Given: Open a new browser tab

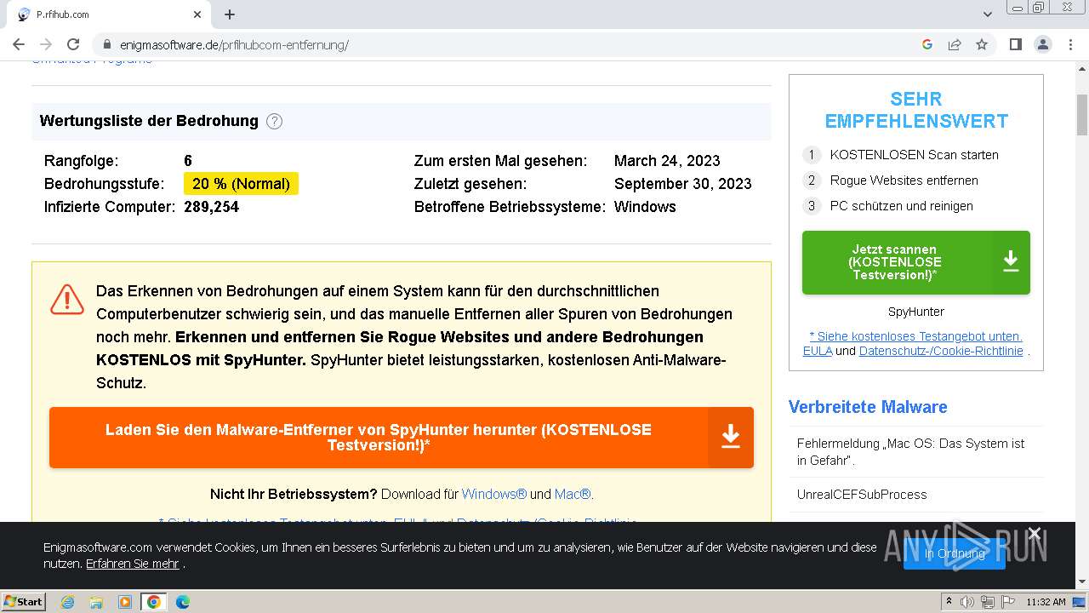Looking at the screenshot, I should coord(230,14).
